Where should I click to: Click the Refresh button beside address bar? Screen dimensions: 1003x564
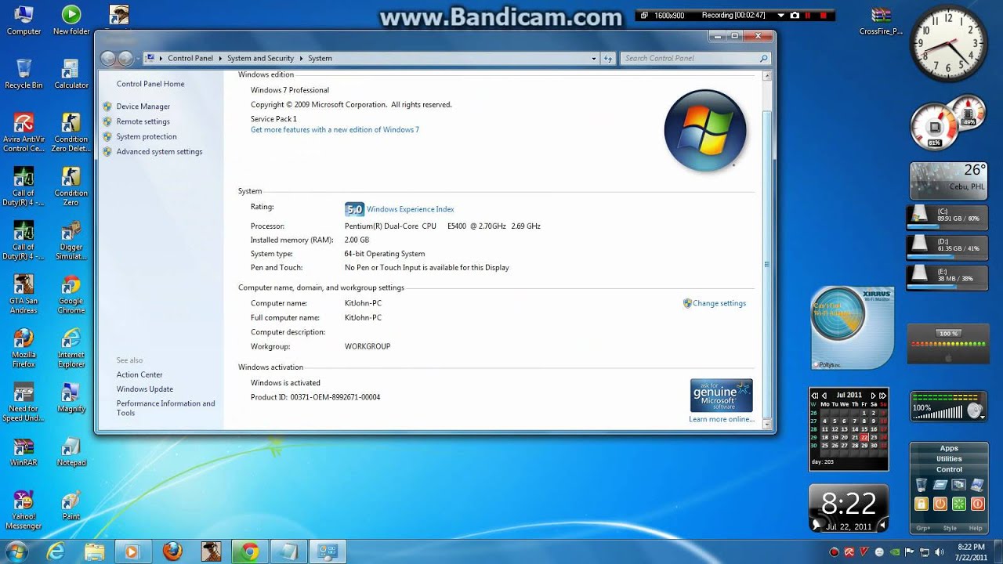pos(608,58)
